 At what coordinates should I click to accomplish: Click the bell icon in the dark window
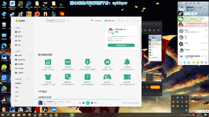[154, 30]
